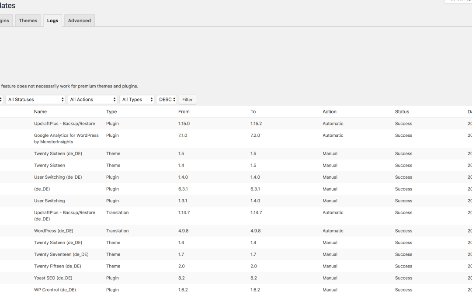
Task: Click the To column header
Action: coord(253,112)
